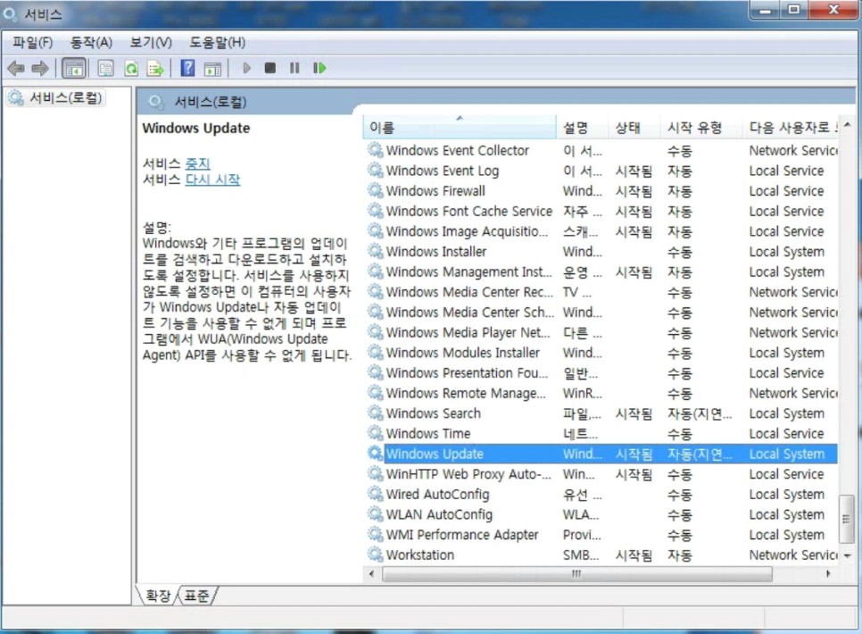Click the horizontal scrollbar thumb
Viewport: 862px width, 634px height.
[x=576, y=574]
